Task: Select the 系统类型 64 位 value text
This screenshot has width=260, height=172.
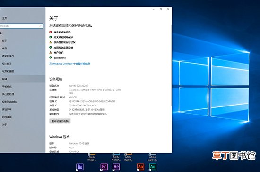Action: [87, 109]
